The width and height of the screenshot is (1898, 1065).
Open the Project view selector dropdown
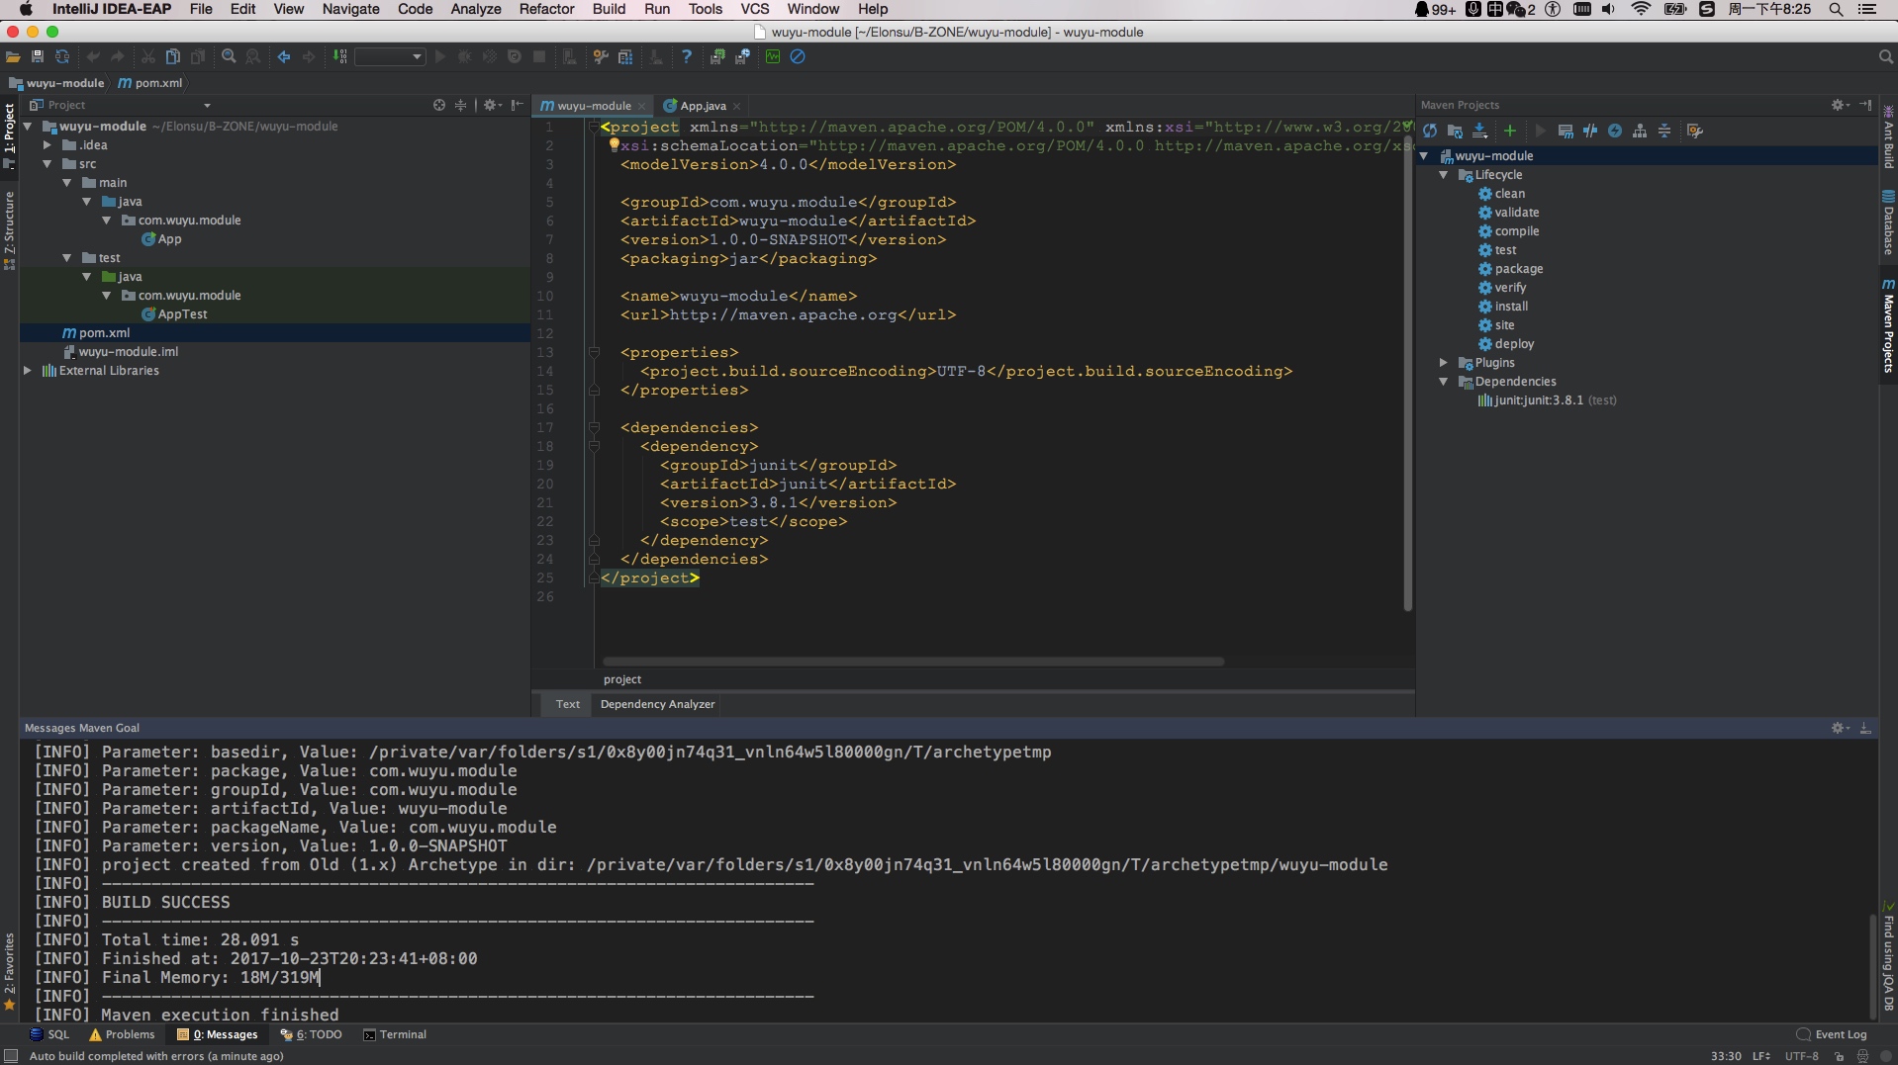tap(207, 105)
